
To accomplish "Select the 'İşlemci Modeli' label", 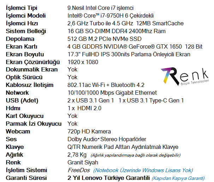I will [x=26, y=15].
